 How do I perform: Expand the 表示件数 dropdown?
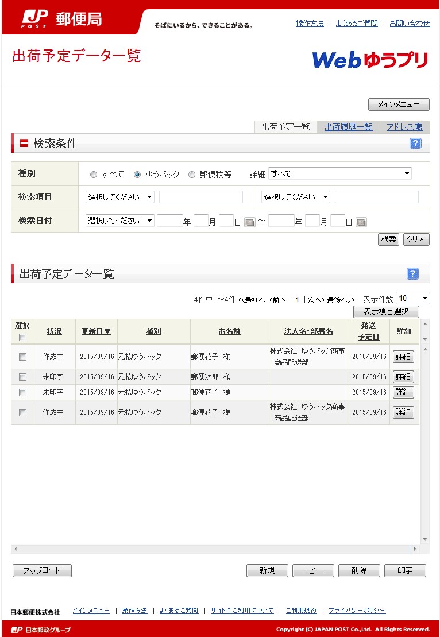point(412,298)
